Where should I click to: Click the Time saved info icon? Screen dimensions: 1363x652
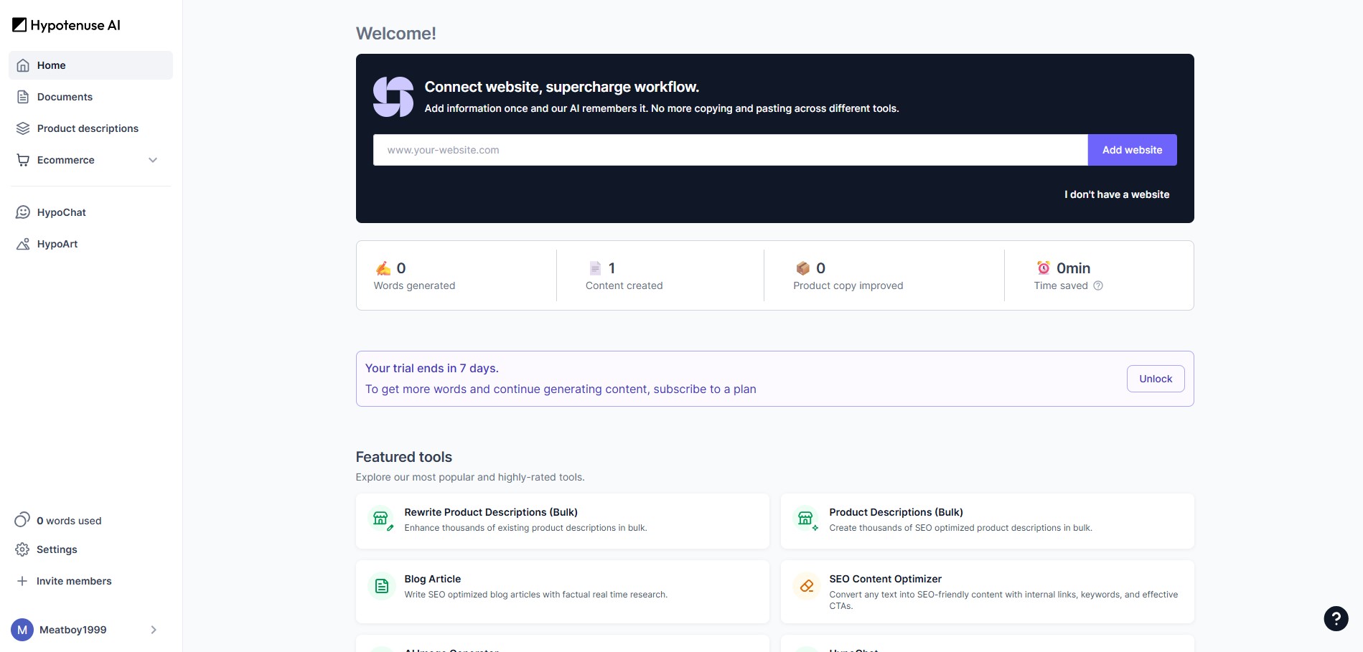tap(1097, 285)
